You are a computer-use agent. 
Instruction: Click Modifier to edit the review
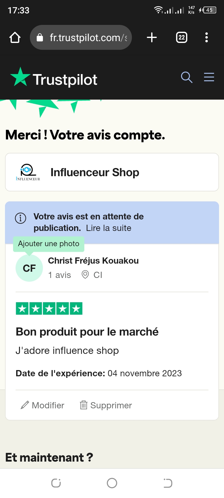[43, 405]
